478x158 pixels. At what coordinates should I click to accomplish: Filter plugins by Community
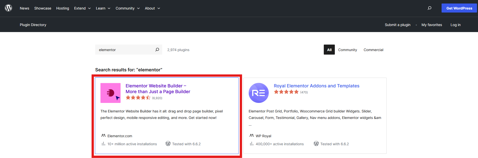pos(347,50)
